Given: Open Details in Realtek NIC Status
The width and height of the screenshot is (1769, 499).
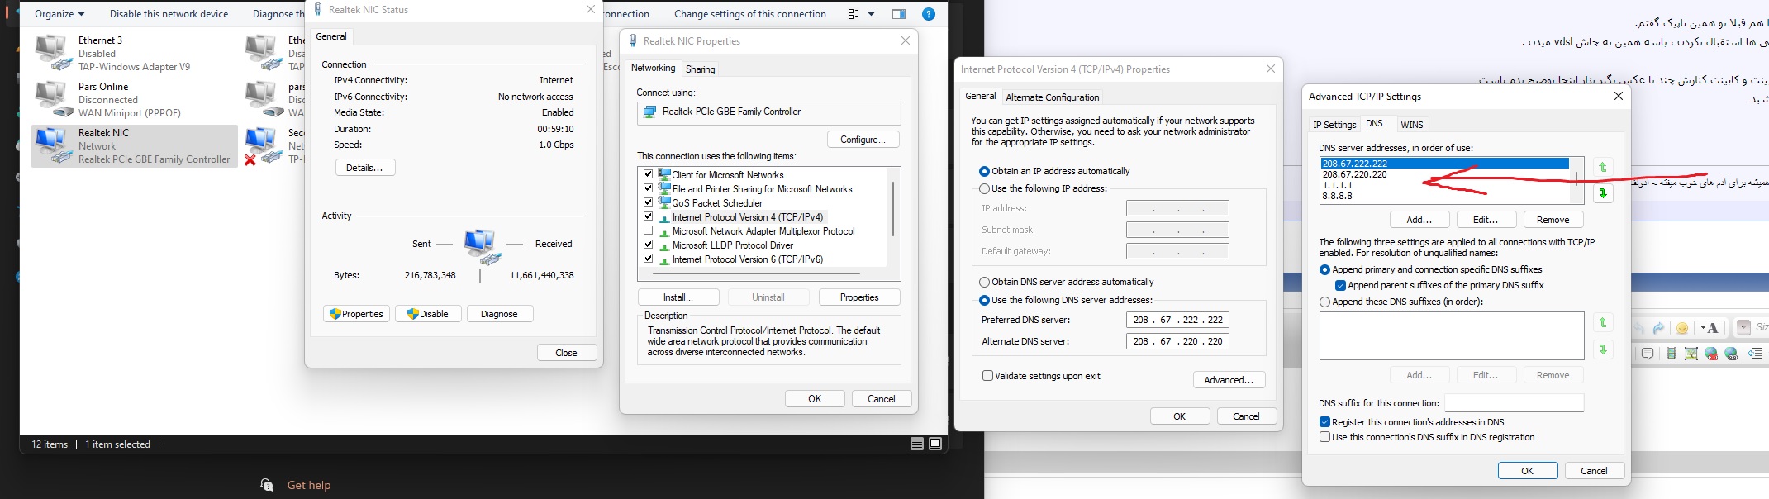Looking at the screenshot, I should coord(365,168).
